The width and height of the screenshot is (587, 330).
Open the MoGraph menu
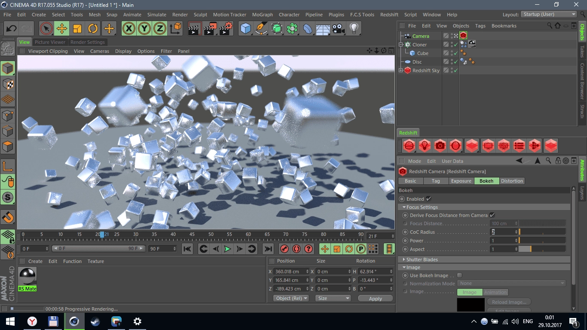click(263, 15)
